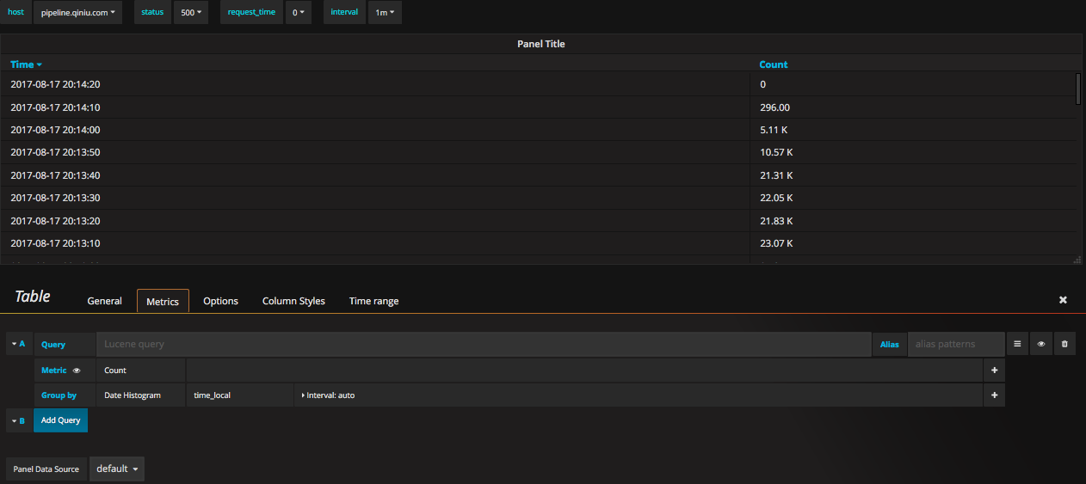Click the 21.31 K count value
Screen dimensions: 1086x484
(776, 175)
